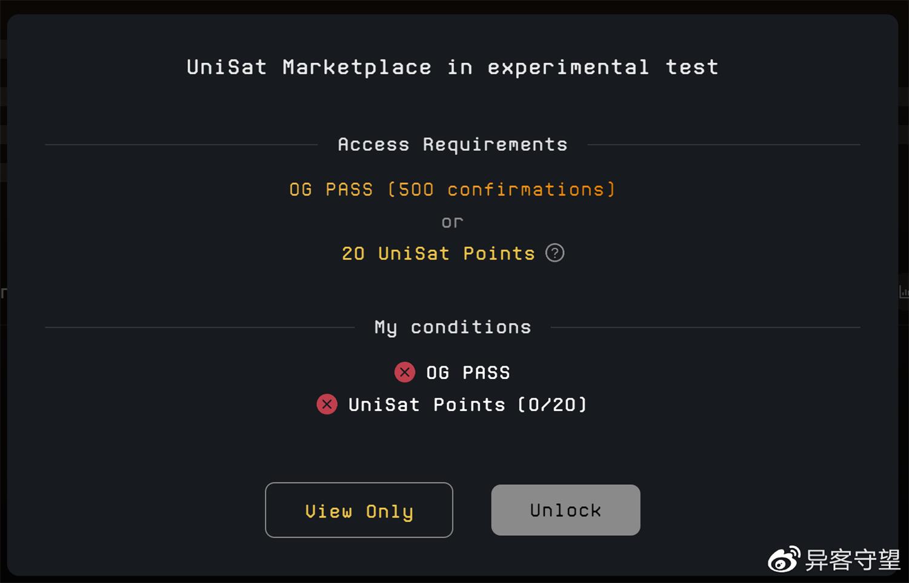Click the UniSat Marketplace in experimental test title

452,67
